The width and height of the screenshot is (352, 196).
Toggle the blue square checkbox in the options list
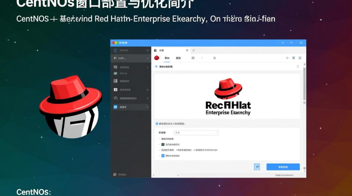163,156
